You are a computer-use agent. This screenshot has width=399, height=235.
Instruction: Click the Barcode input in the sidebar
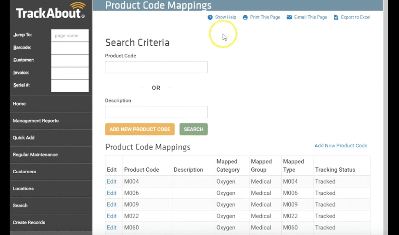click(70, 48)
